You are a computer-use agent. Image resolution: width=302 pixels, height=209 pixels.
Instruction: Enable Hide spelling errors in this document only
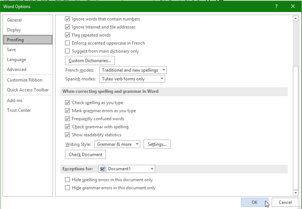67,180
